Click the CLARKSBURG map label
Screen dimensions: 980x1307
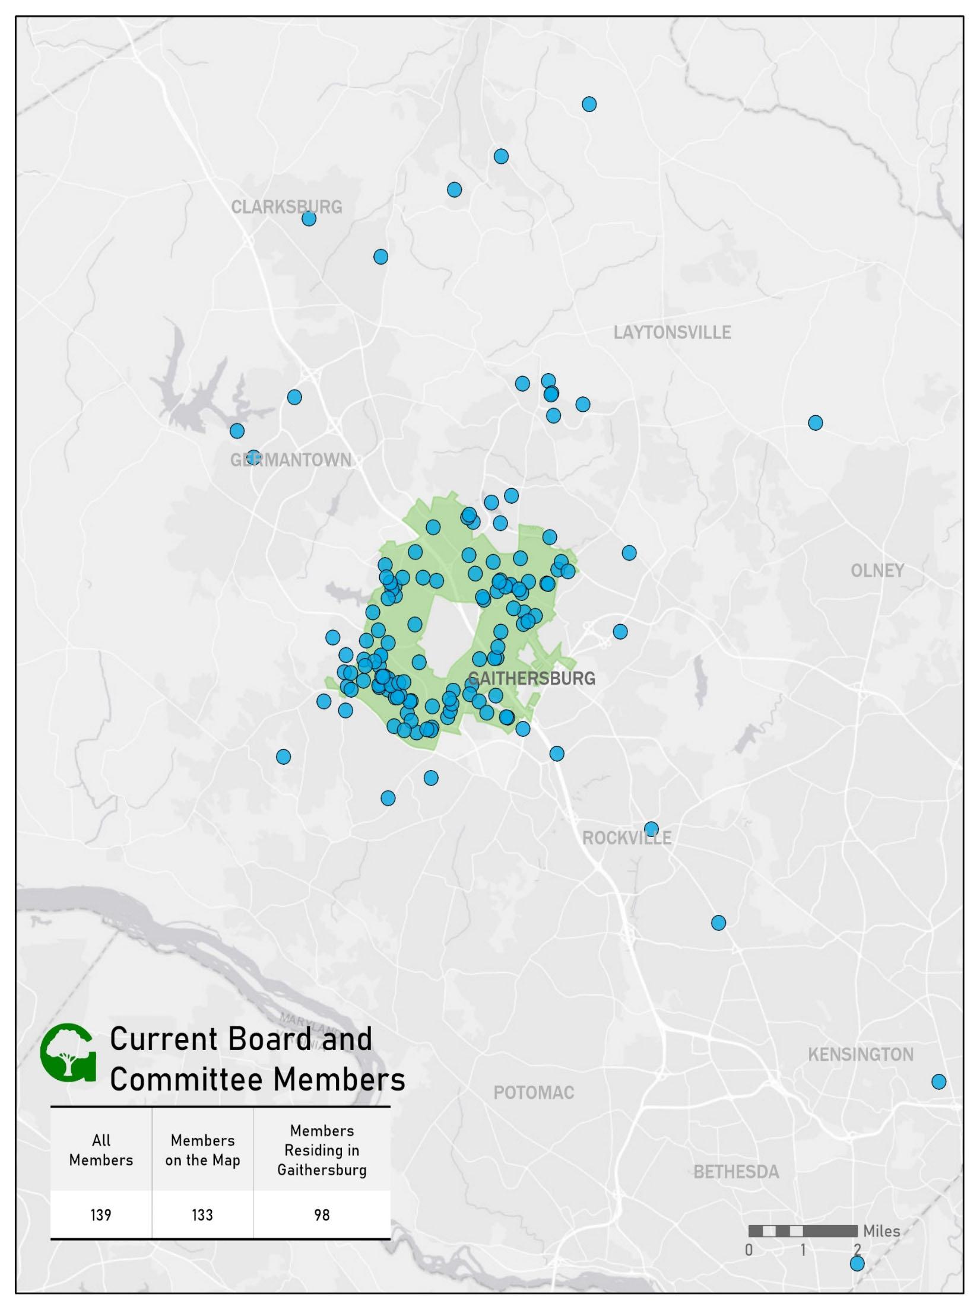(287, 207)
